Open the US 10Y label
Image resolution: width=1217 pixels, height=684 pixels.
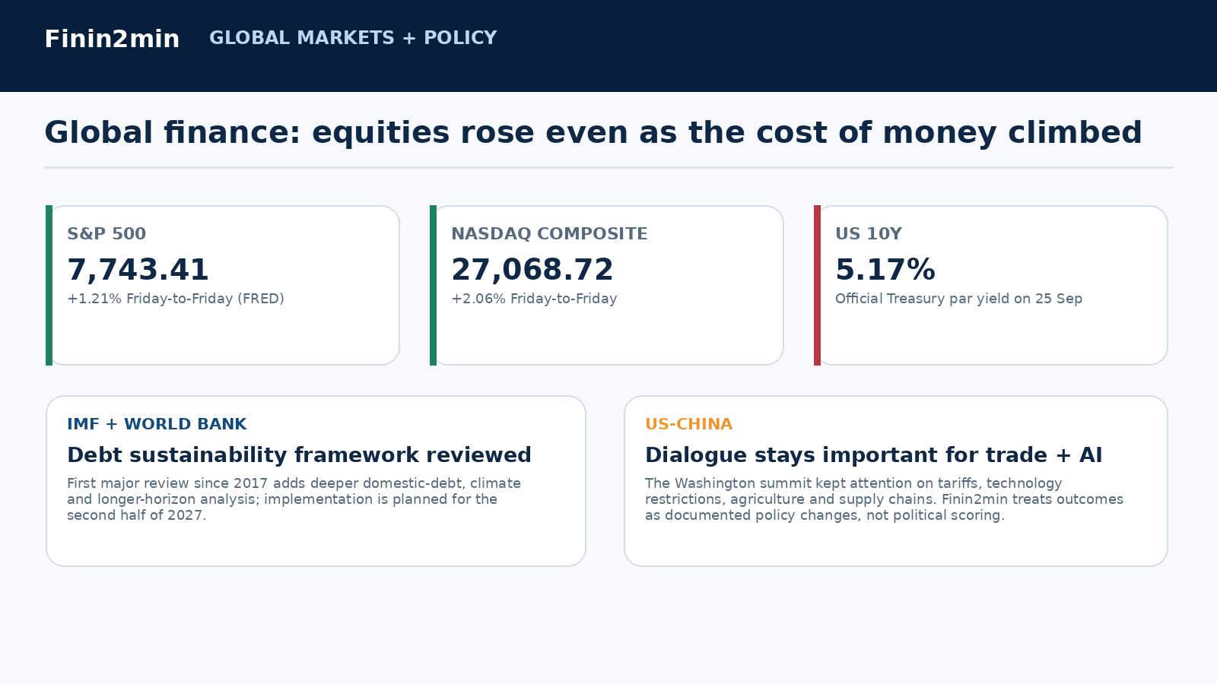coord(869,234)
